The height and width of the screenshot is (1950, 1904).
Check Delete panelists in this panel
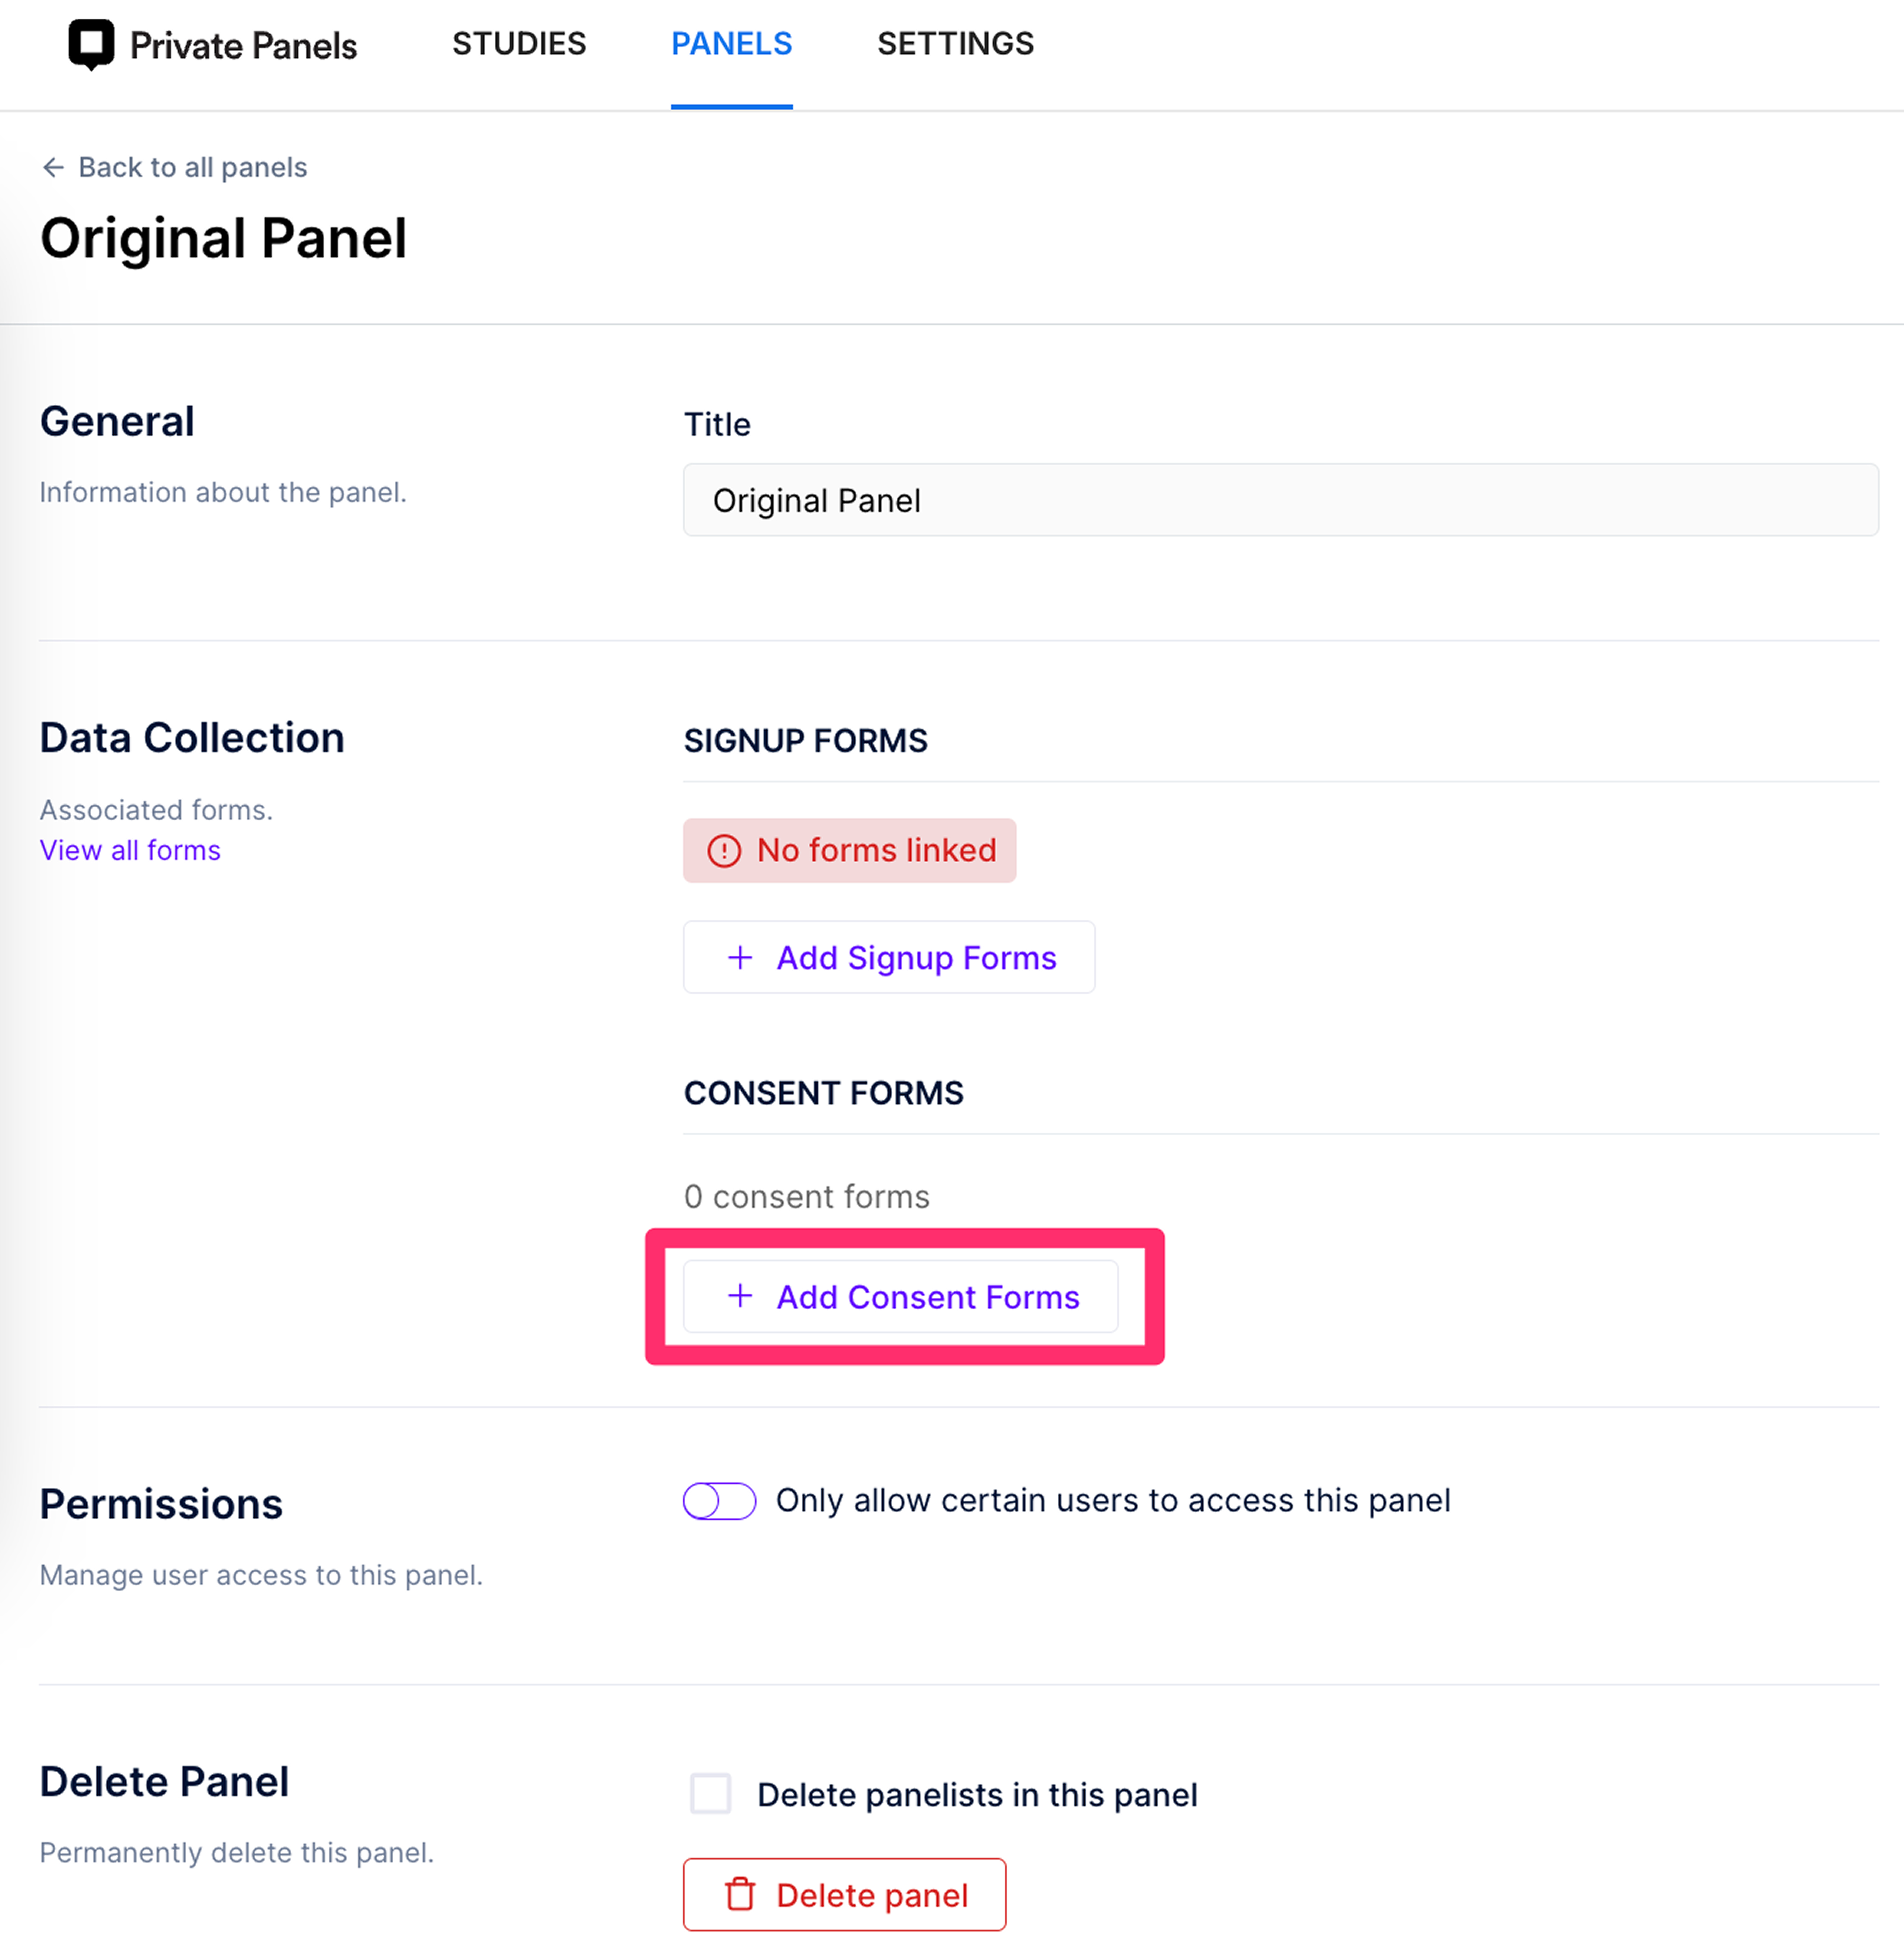[711, 1794]
